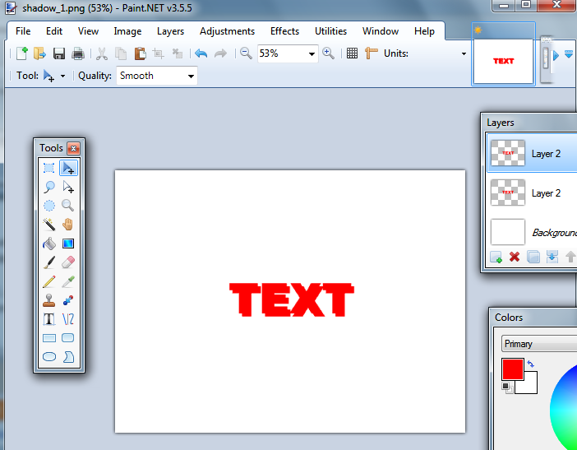Open the Help menu

[x=424, y=31]
